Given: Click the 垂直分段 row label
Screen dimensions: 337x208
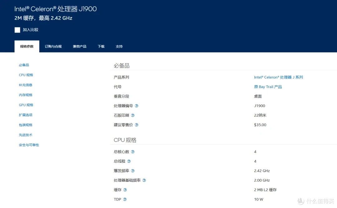Looking at the screenshot, I should click(x=121, y=96).
